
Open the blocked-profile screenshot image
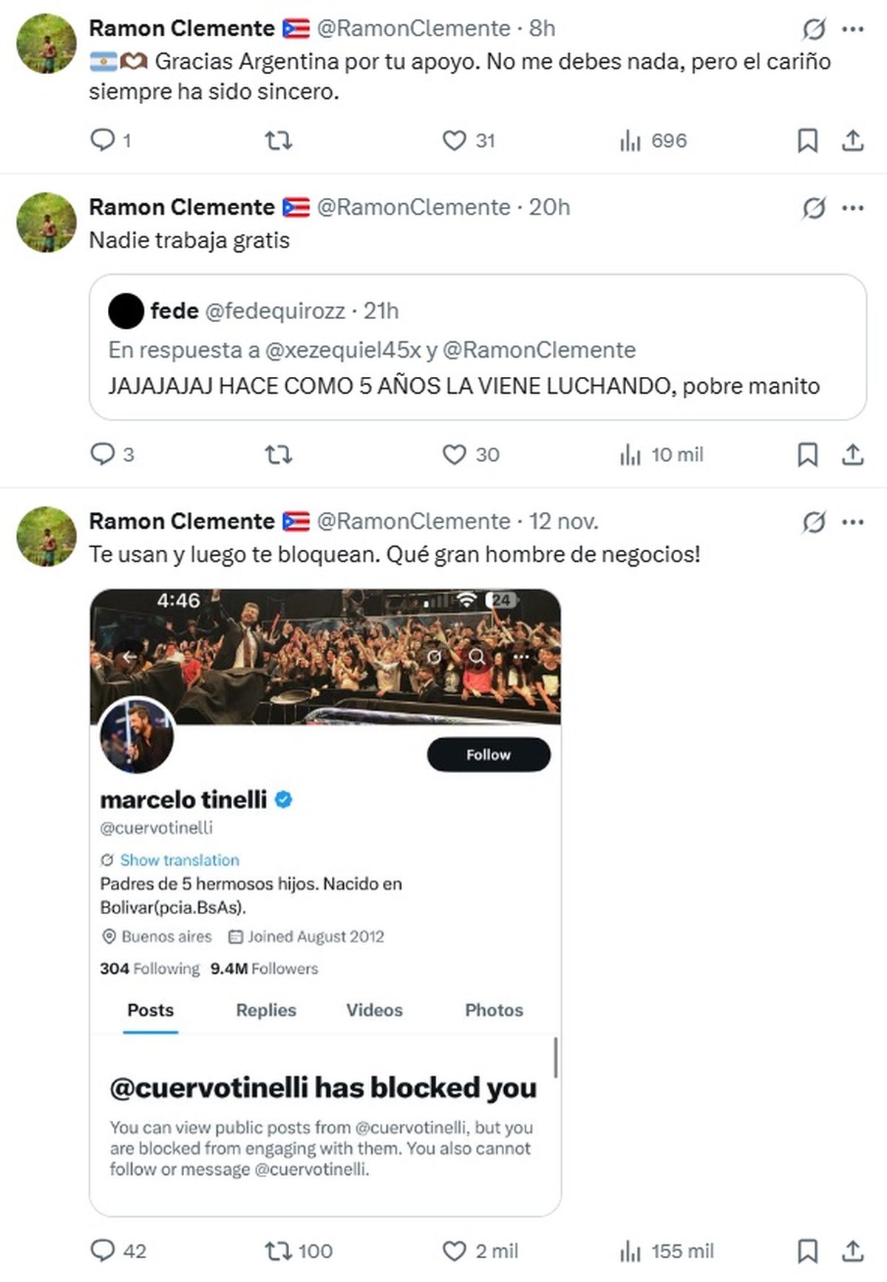pyautogui.click(x=325, y=901)
